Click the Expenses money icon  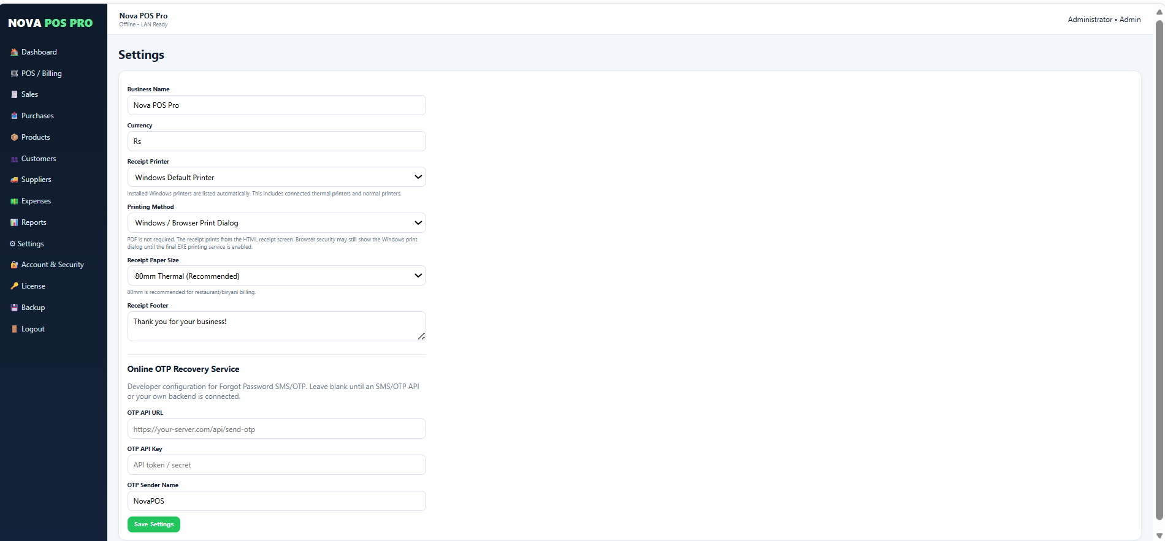pyautogui.click(x=14, y=201)
